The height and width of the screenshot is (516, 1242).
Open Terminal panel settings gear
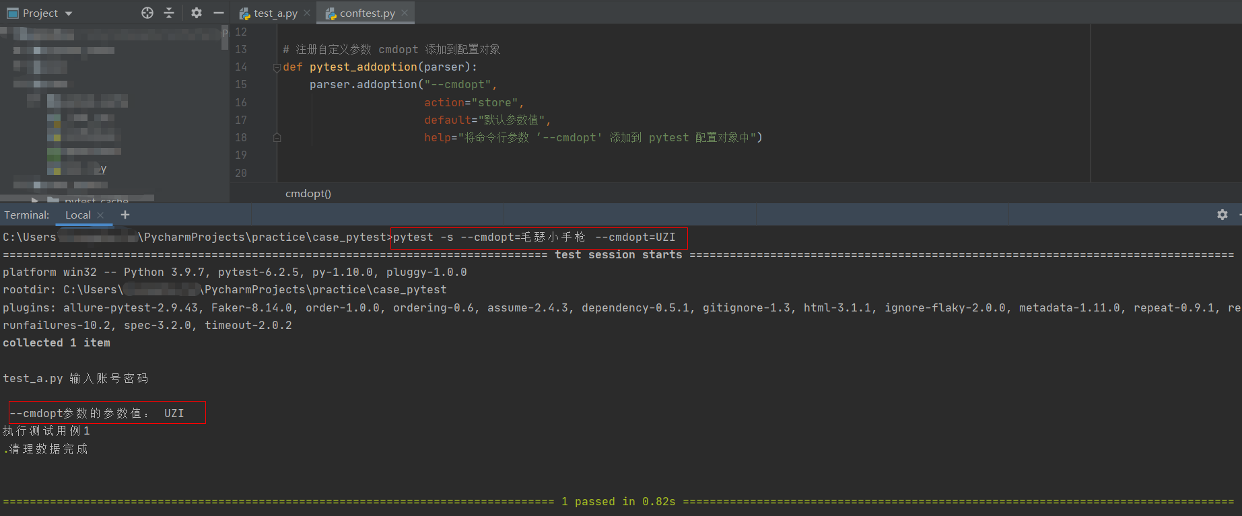tap(1222, 215)
